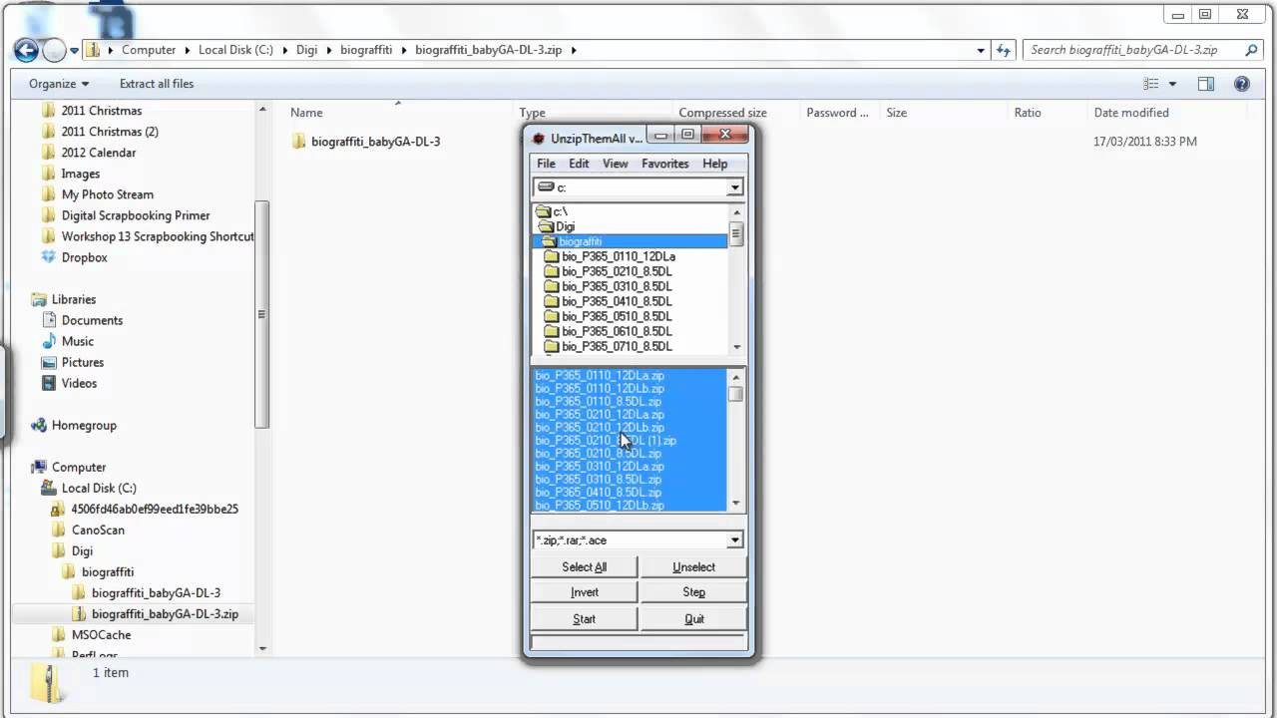Open the Videos library
This screenshot has width=1277, height=718.
point(79,383)
